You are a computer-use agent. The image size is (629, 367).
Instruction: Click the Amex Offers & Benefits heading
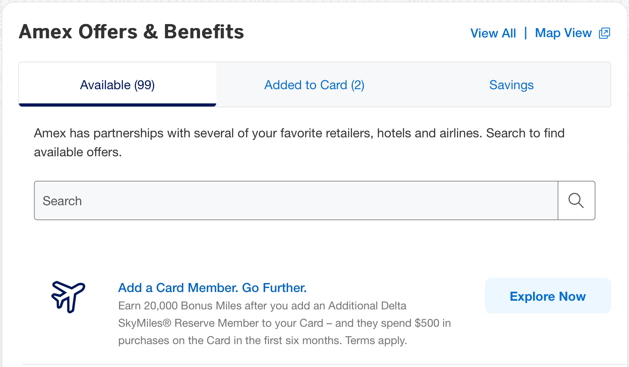pyautogui.click(x=131, y=32)
